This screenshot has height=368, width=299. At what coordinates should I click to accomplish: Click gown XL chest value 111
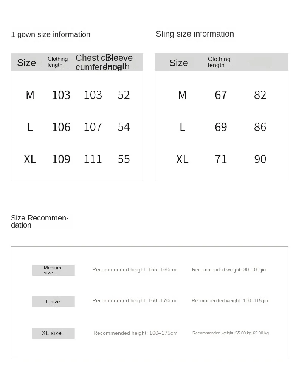93,159
